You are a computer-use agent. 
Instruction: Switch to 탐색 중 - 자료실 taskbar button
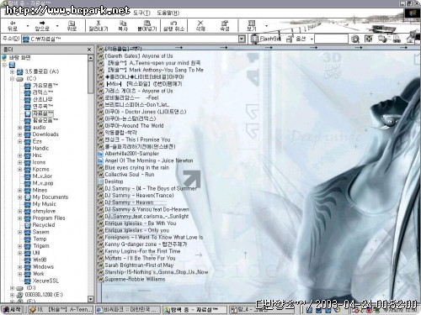(x=195, y=309)
